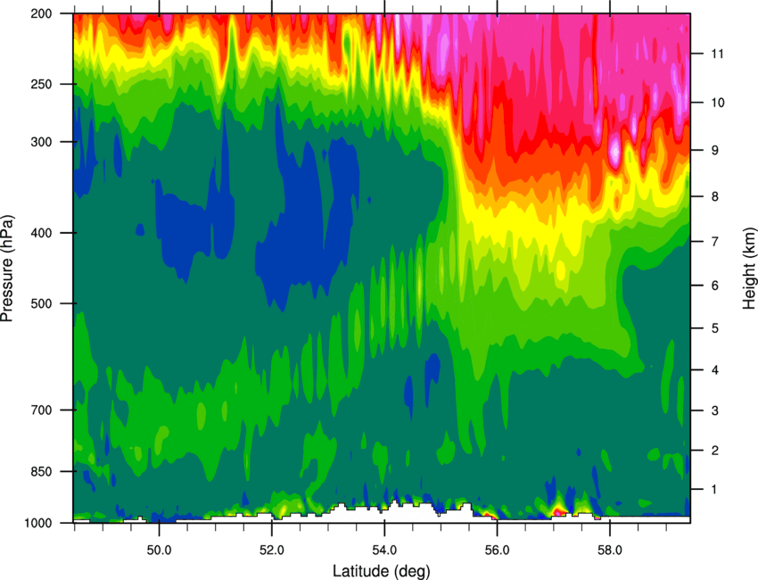The height and width of the screenshot is (580, 758).
Task: Click the 3 km height label
Action: [714, 410]
